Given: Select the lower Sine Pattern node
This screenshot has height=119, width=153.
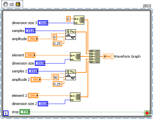Looking at the screenshot, I should 71,75.
